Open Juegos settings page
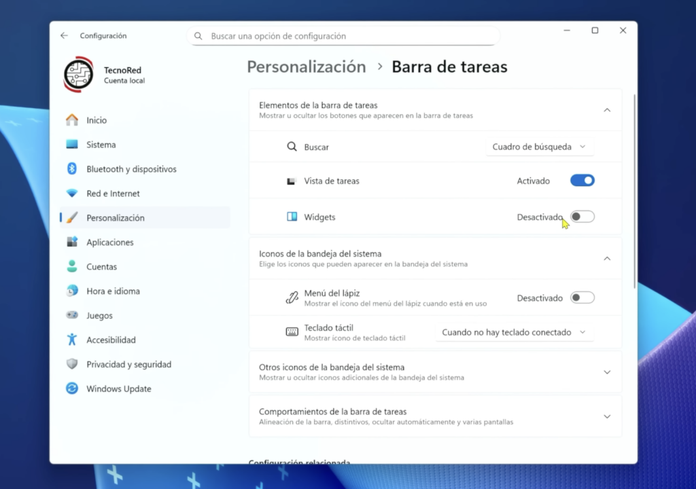Viewport: 696px width, 489px height. (145, 315)
